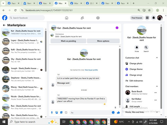Click the Change photo option
The width and height of the screenshot is (167, 125).
(136, 63)
